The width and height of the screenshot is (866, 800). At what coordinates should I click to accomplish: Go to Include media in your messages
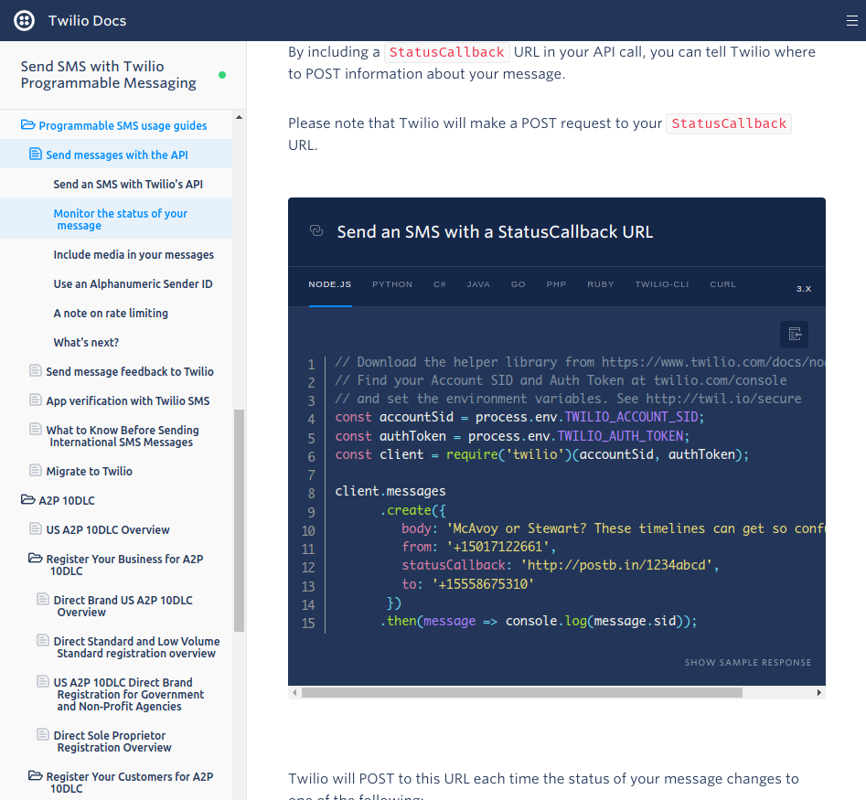134,254
